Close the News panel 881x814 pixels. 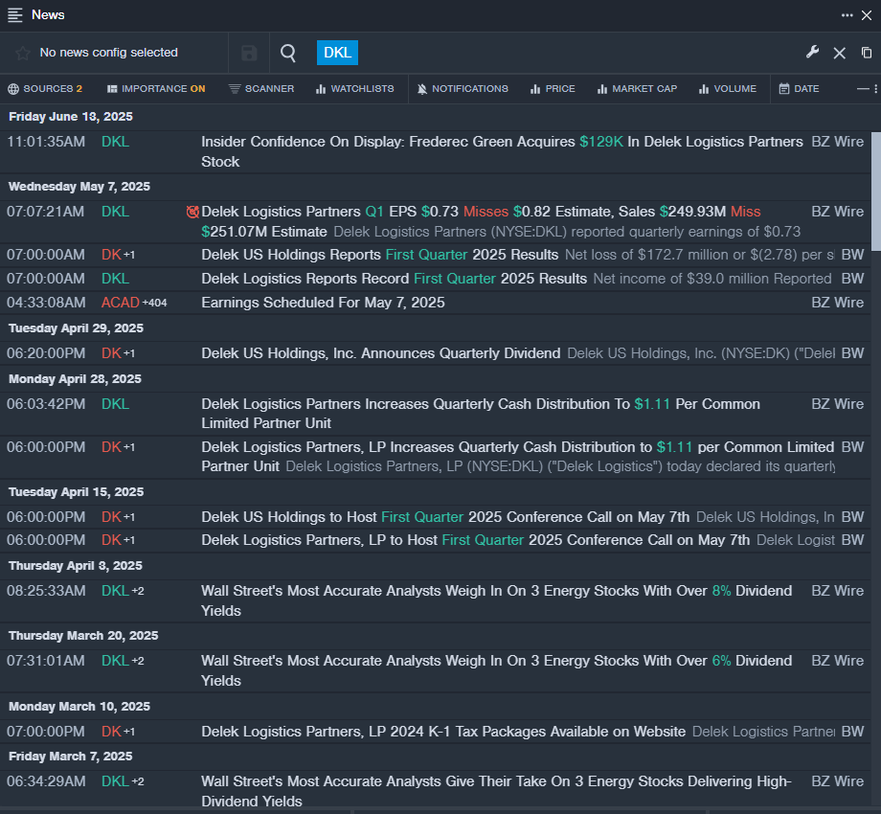(867, 15)
